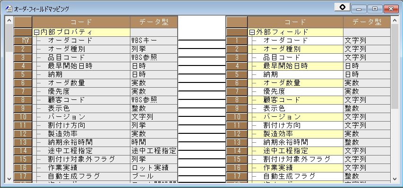Click right row header number 10

[237, 117]
